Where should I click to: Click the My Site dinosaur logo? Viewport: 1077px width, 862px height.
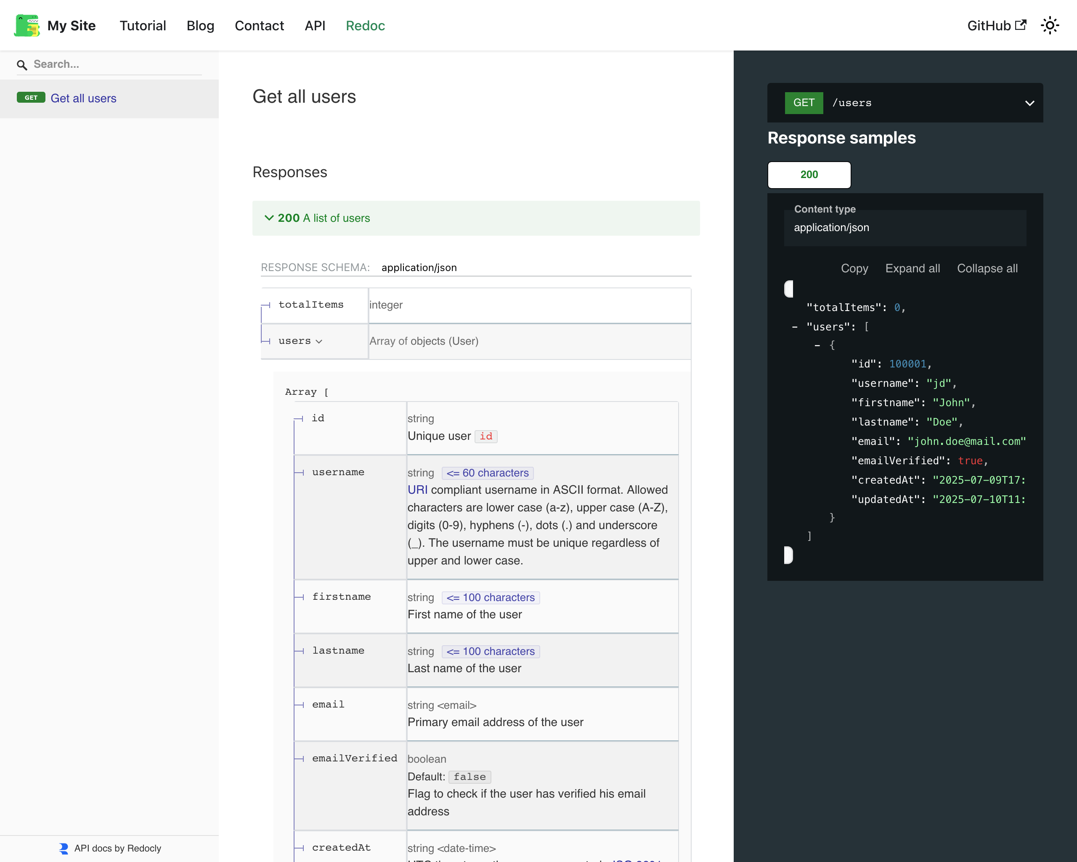pyautogui.click(x=27, y=26)
